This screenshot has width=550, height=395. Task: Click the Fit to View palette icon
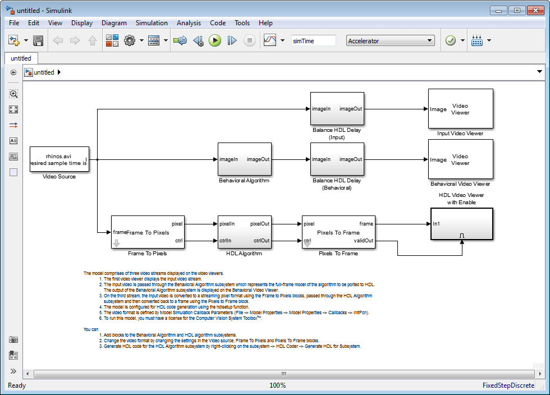click(13, 109)
